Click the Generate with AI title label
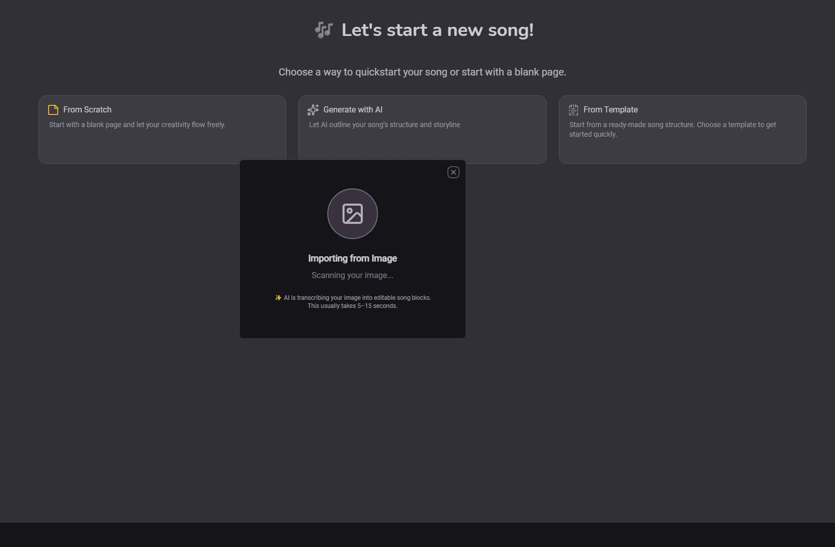 pyautogui.click(x=353, y=109)
